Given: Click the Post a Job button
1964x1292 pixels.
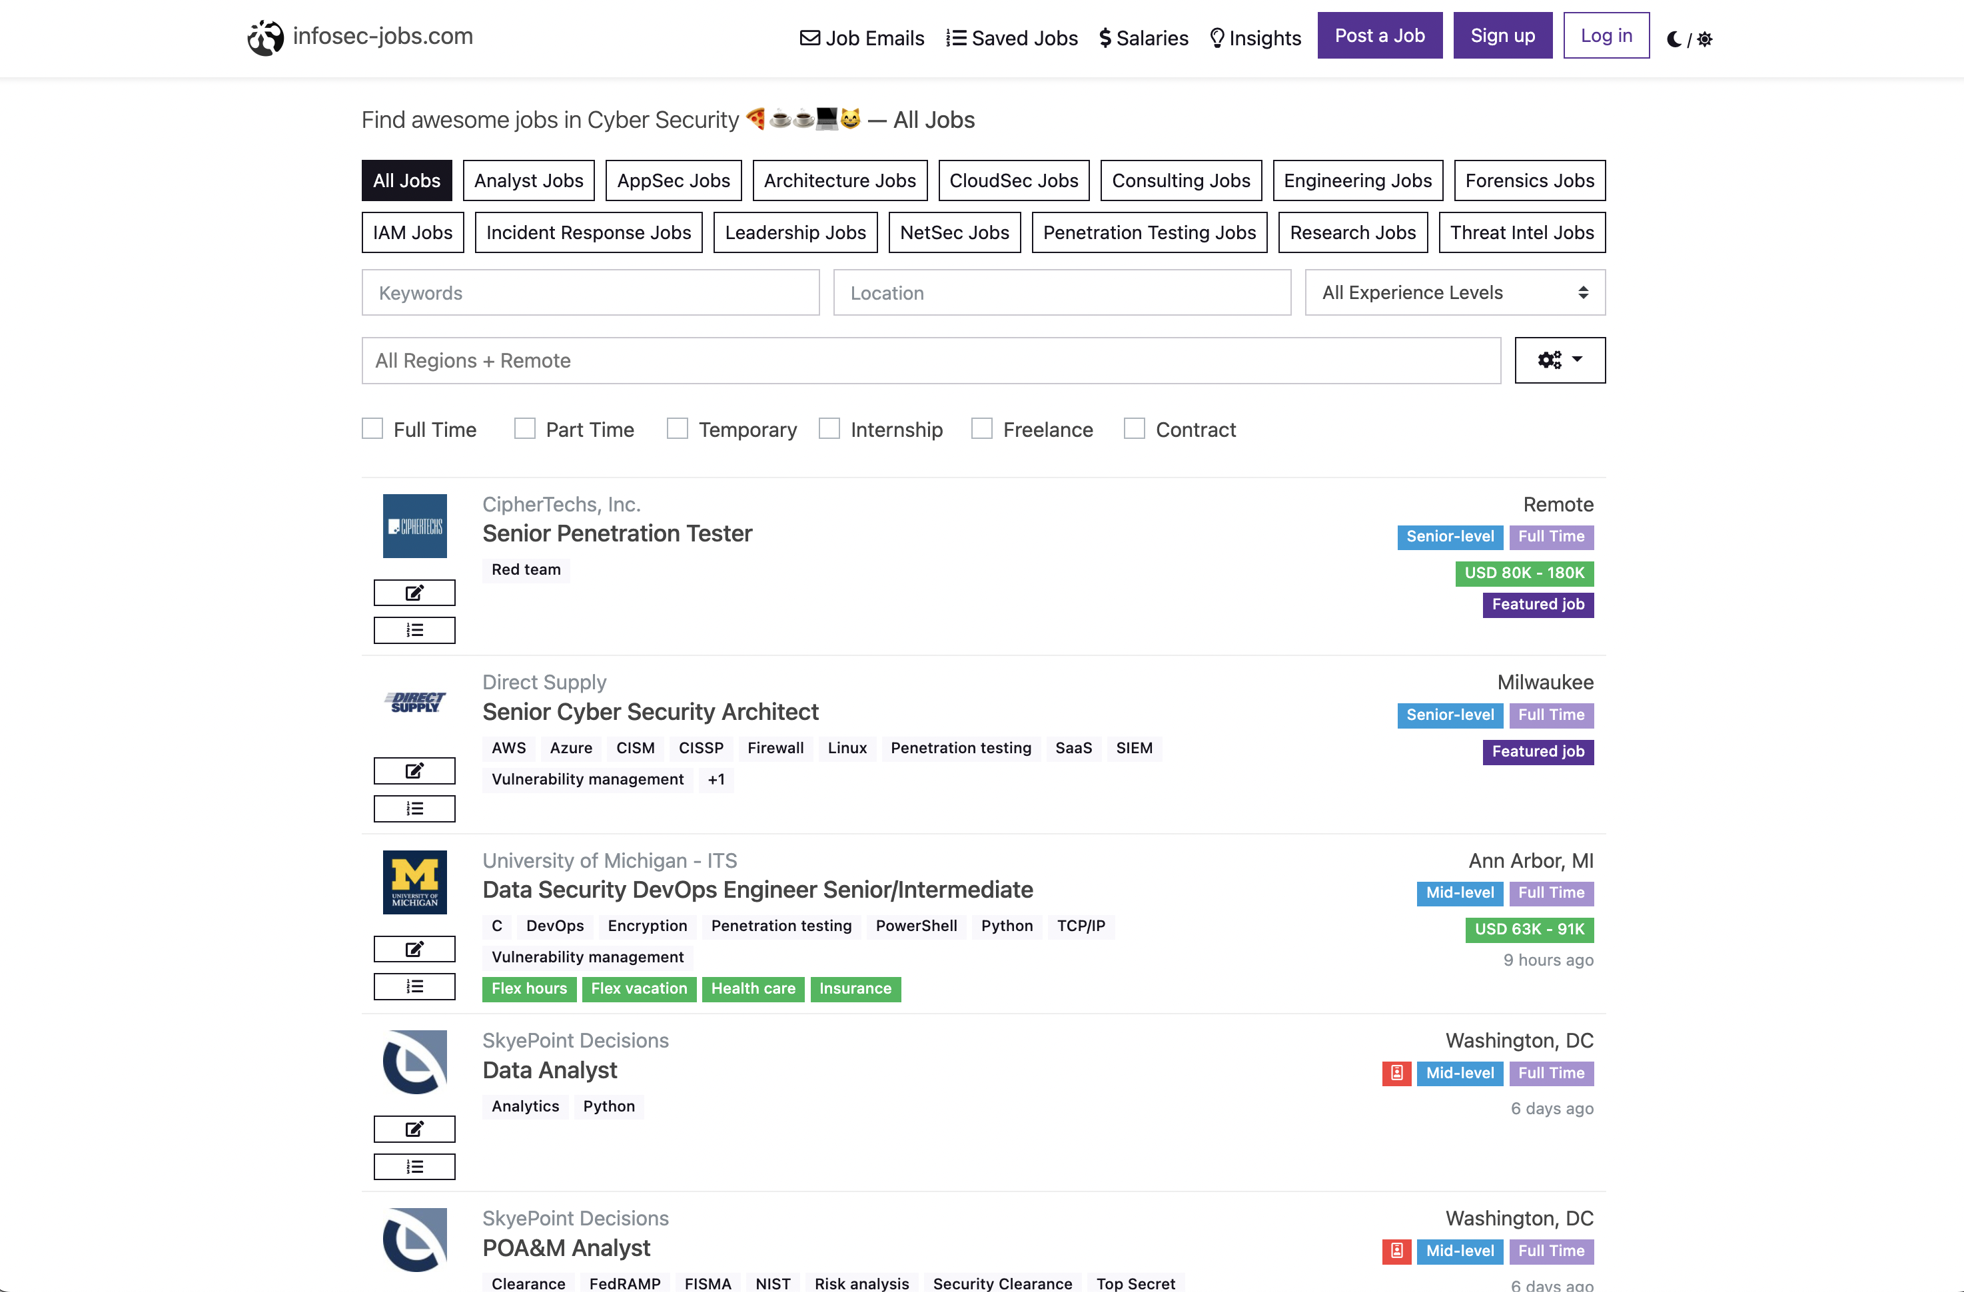Looking at the screenshot, I should pyautogui.click(x=1380, y=35).
